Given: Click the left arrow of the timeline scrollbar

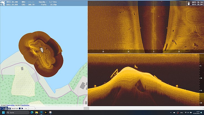Looking at the screenshot, I should (35, 108).
